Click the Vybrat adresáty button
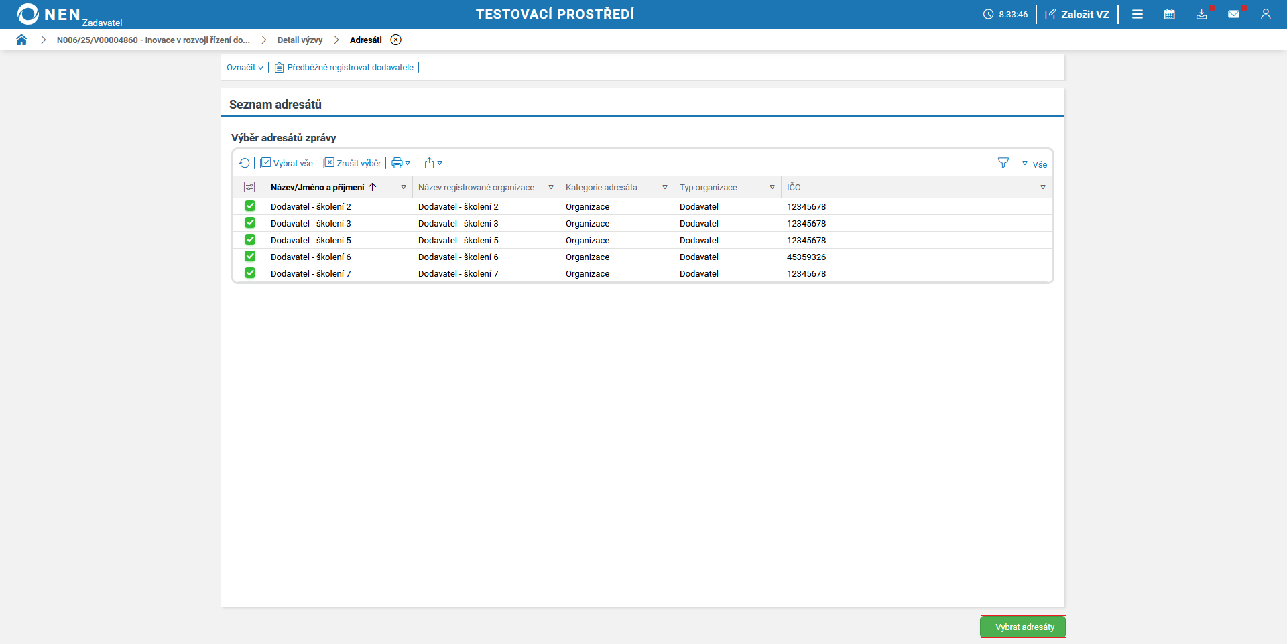Viewport: 1287px width, 644px height. click(1024, 627)
